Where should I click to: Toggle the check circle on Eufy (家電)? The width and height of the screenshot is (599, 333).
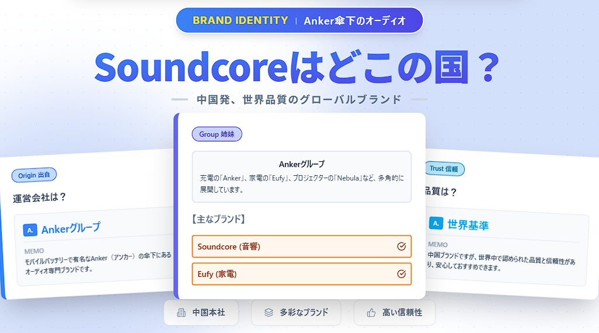pos(401,274)
